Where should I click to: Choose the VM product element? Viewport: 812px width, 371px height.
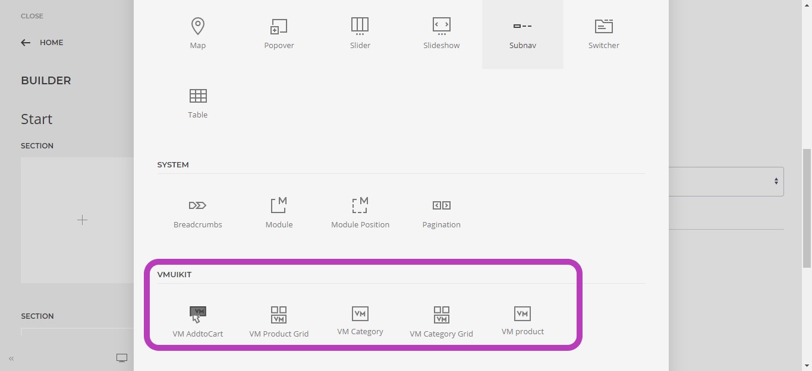point(523,321)
